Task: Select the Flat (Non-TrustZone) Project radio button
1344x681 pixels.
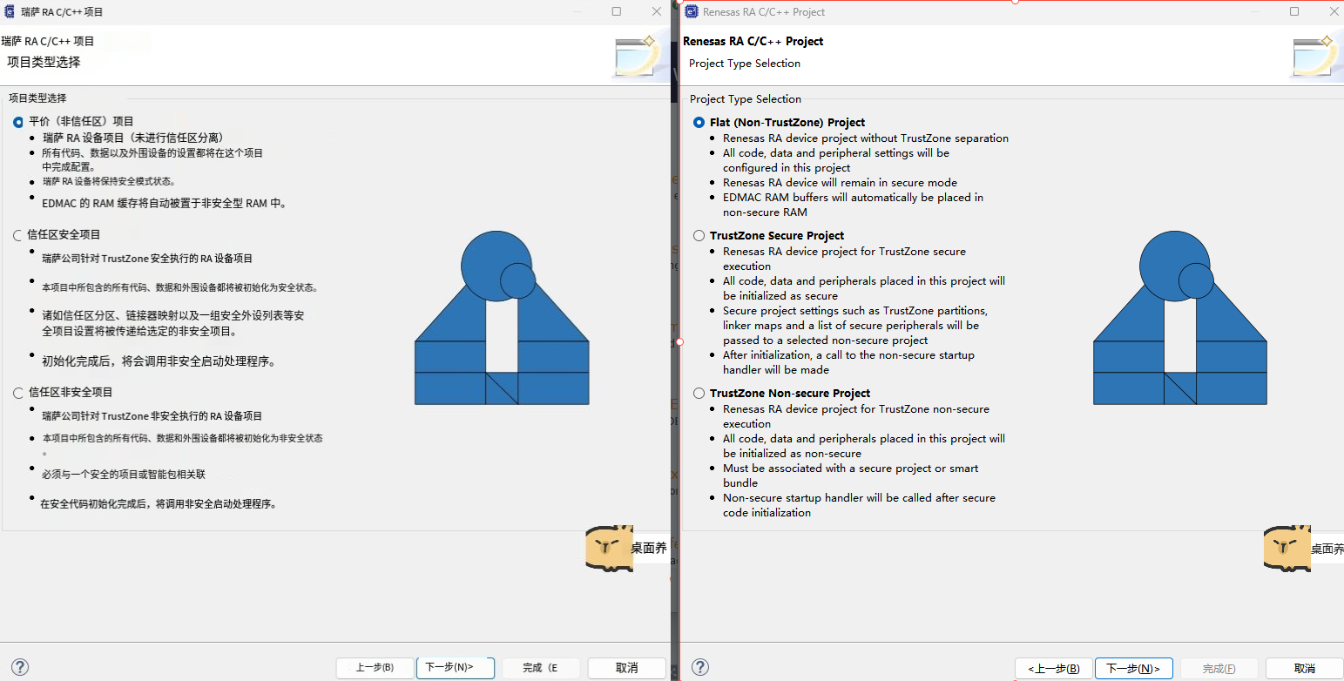Action: (699, 123)
